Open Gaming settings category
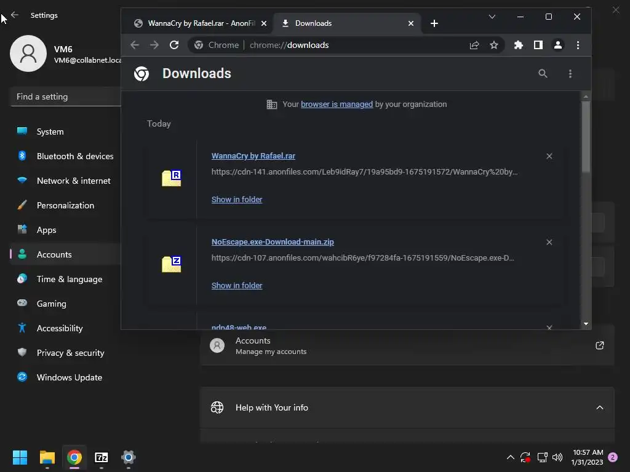This screenshot has width=630, height=472. click(x=65, y=304)
